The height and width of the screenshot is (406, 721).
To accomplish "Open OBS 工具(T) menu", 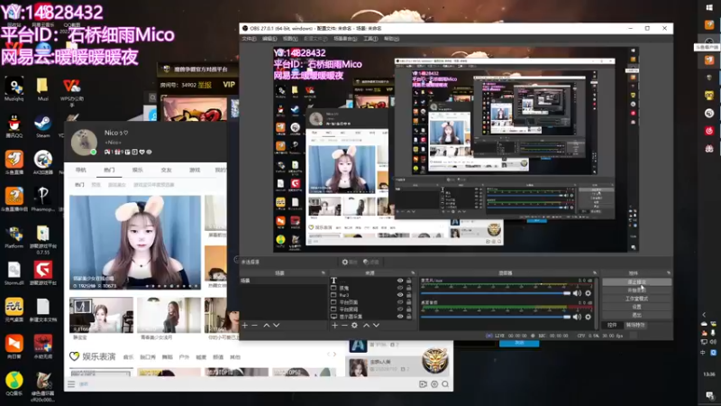I will coord(370,39).
